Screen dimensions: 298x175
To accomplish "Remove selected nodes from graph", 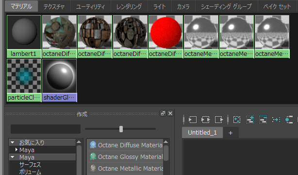I will click(x=263, y=120).
